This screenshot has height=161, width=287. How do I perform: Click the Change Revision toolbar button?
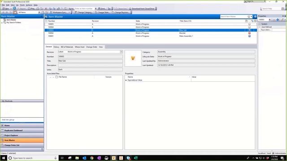(121, 13)
